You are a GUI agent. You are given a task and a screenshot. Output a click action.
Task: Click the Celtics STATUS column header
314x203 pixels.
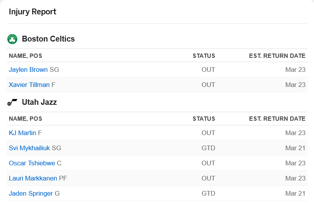(x=204, y=56)
